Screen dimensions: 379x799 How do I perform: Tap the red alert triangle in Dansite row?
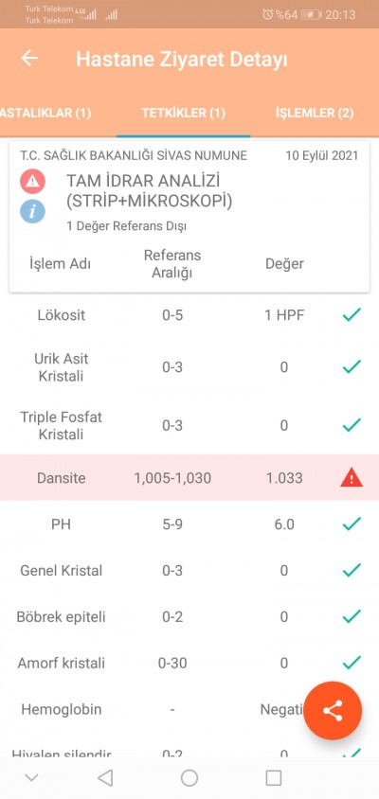click(352, 478)
